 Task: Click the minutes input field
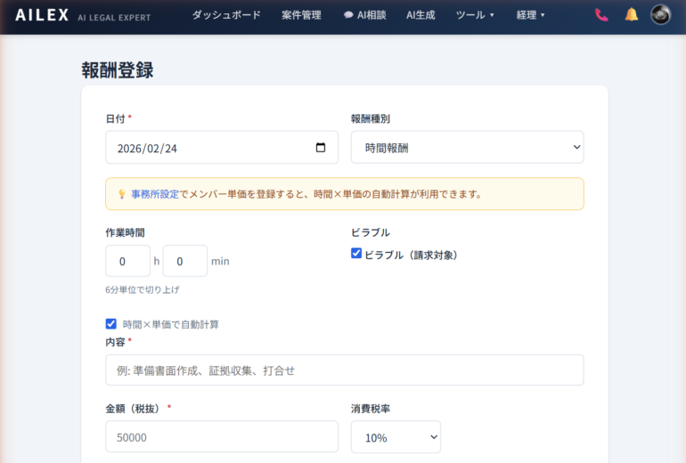click(184, 261)
